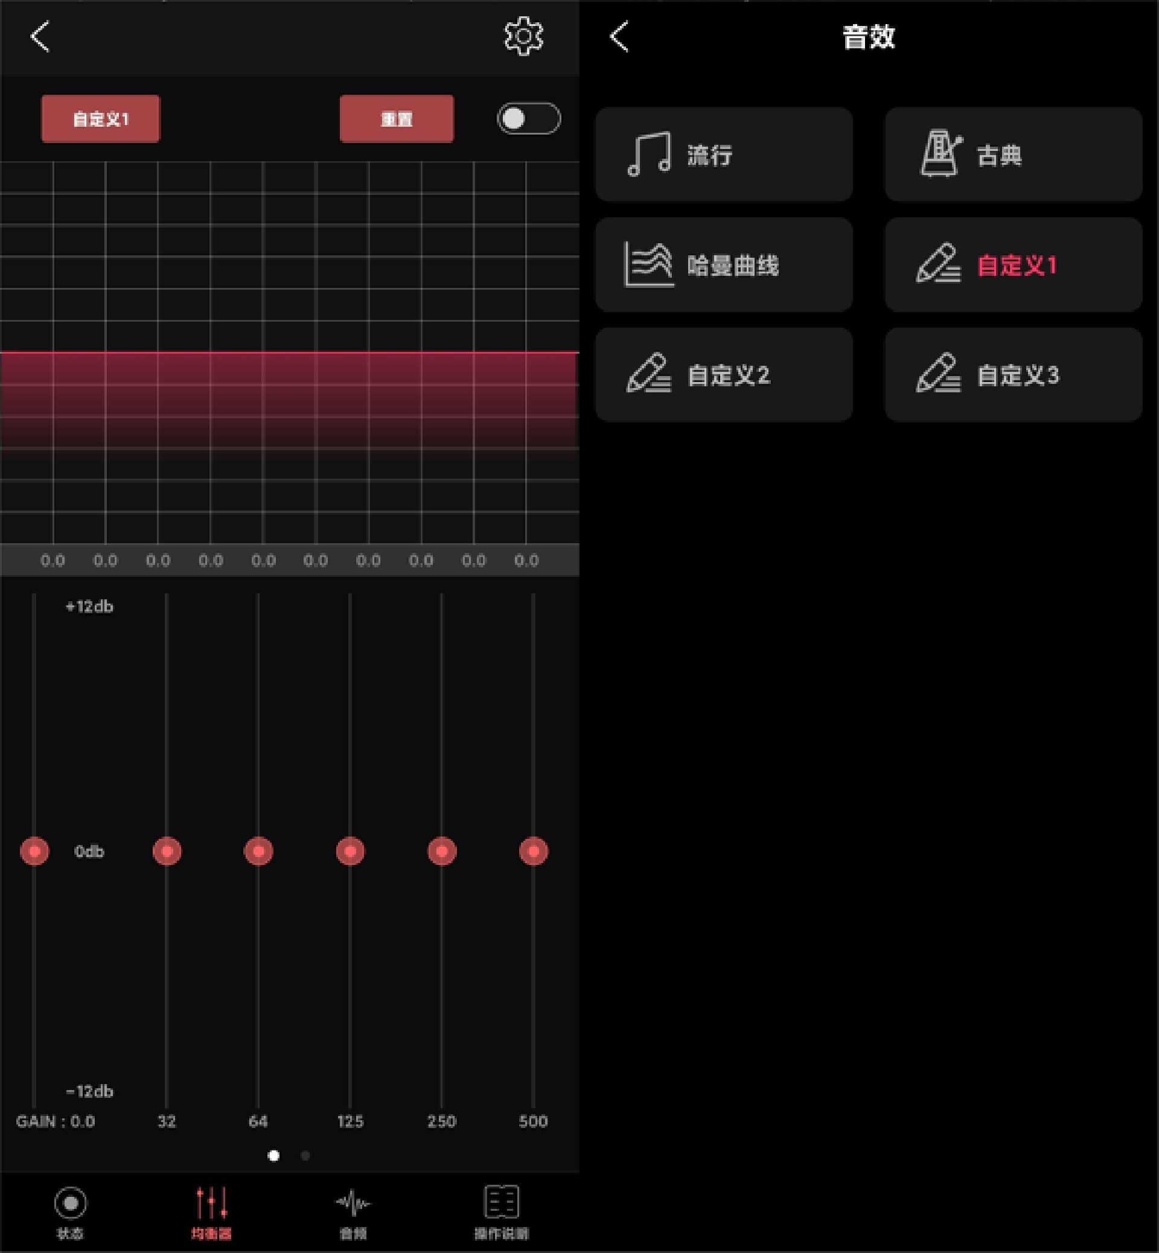This screenshot has width=1159, height=1253.
Task: Choose the 哈曼曲线 curve preset
Action: pos(724,264)
